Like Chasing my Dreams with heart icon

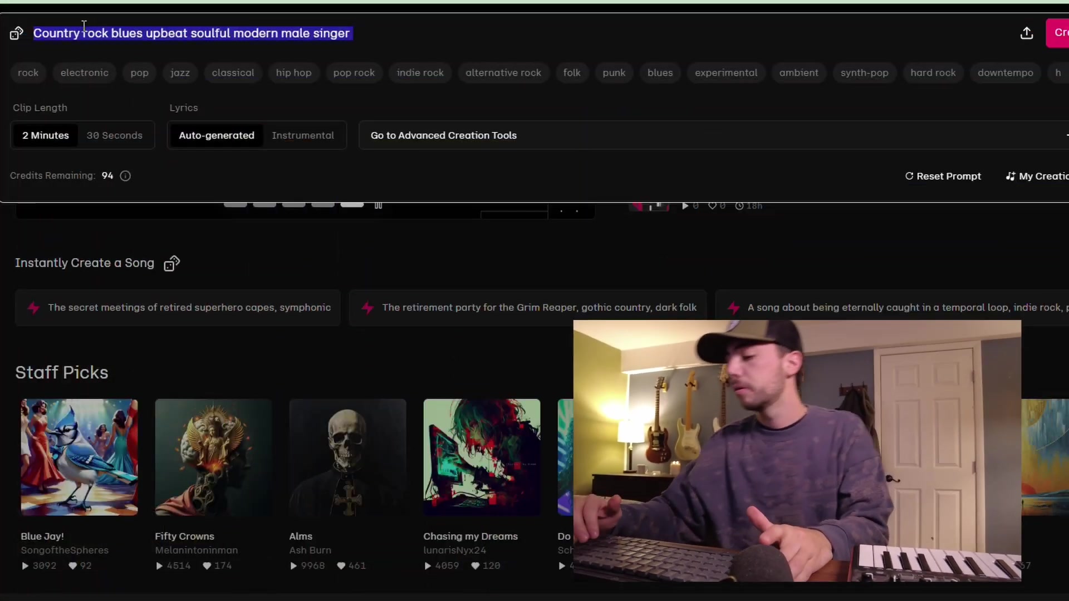475,566
